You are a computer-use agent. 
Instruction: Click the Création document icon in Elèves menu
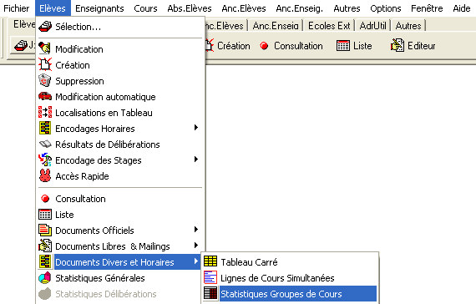(45, 64)
